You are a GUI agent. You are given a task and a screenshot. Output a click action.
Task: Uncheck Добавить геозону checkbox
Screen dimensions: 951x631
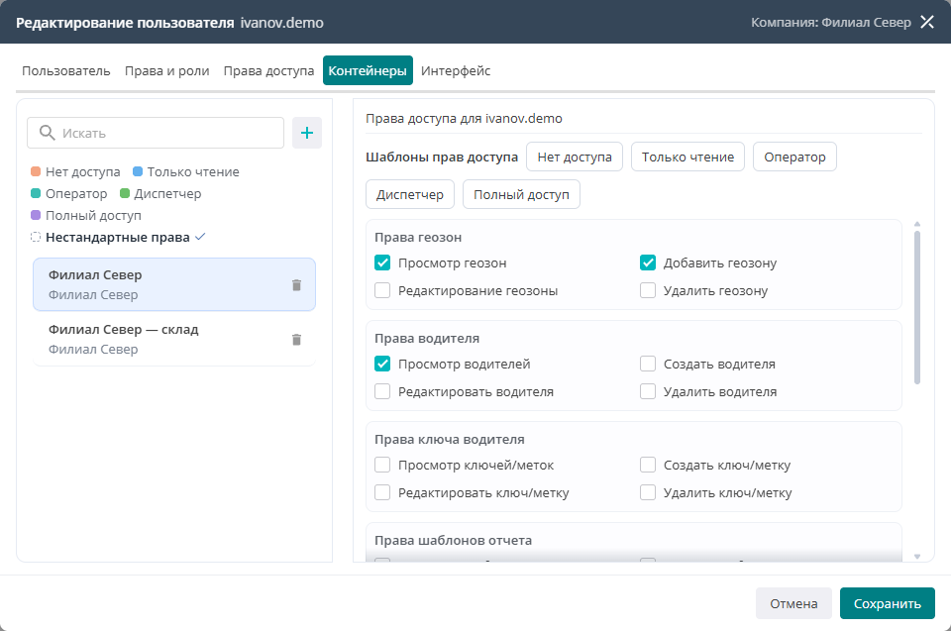648,263
